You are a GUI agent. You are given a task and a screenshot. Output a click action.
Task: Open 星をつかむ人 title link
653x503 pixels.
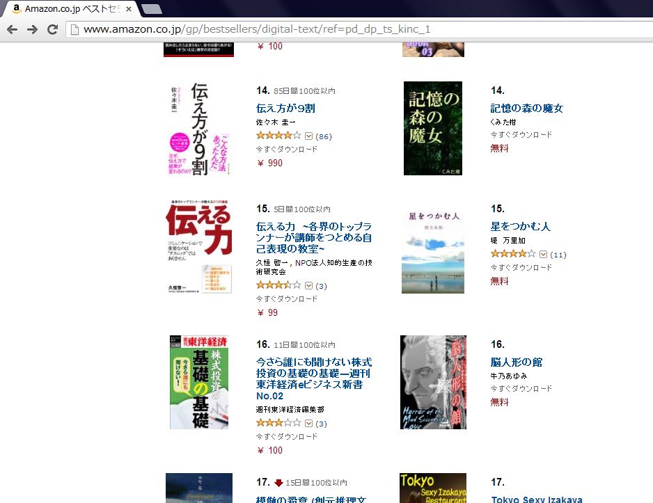tap(521, 227)
